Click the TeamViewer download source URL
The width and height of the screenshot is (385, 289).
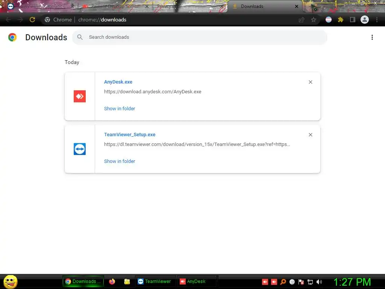click(x=197, y=144)
